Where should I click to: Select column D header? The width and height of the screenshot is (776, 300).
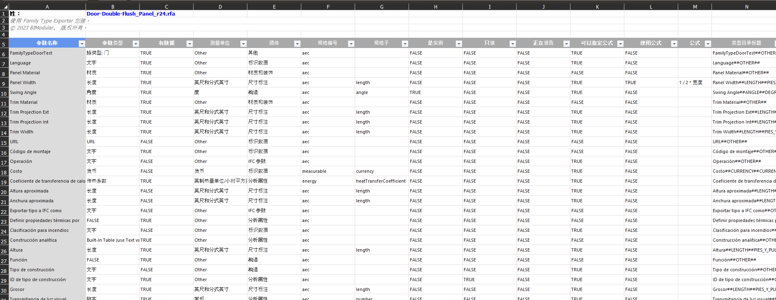click(x=220, y=7)
